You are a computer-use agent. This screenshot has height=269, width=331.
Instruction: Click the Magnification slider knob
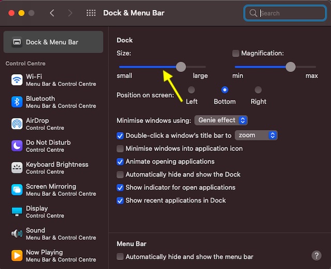(x=291, y=67)
